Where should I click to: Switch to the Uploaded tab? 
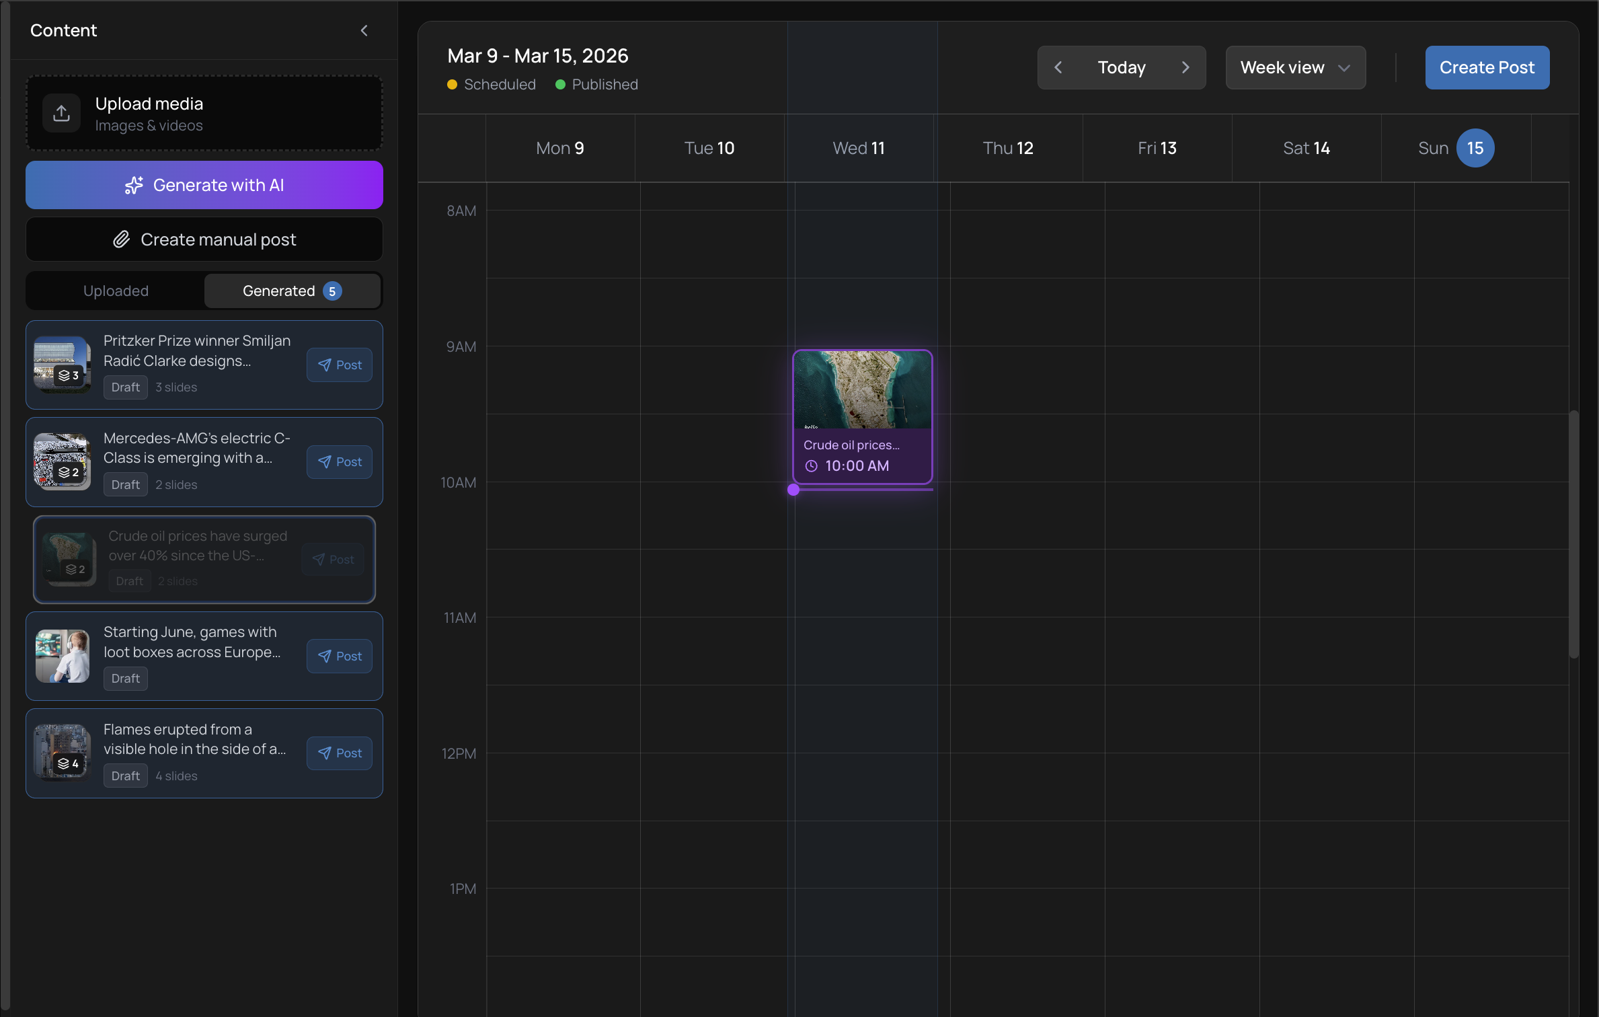pyautogui.click(x=115, y=291)
